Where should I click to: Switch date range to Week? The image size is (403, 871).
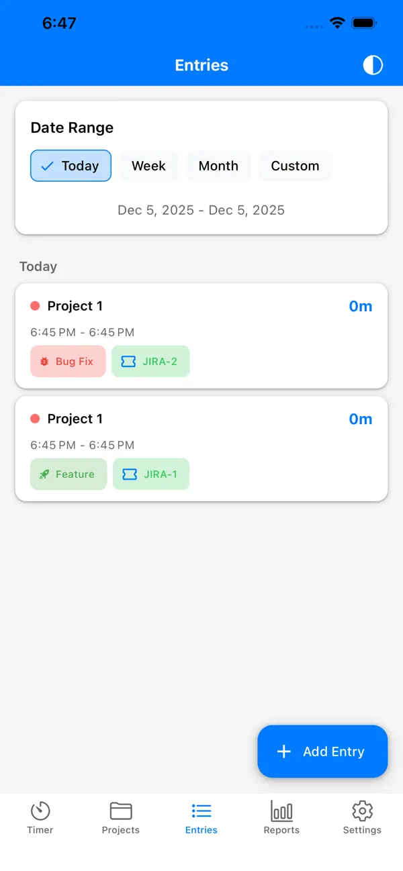point(148,166)
